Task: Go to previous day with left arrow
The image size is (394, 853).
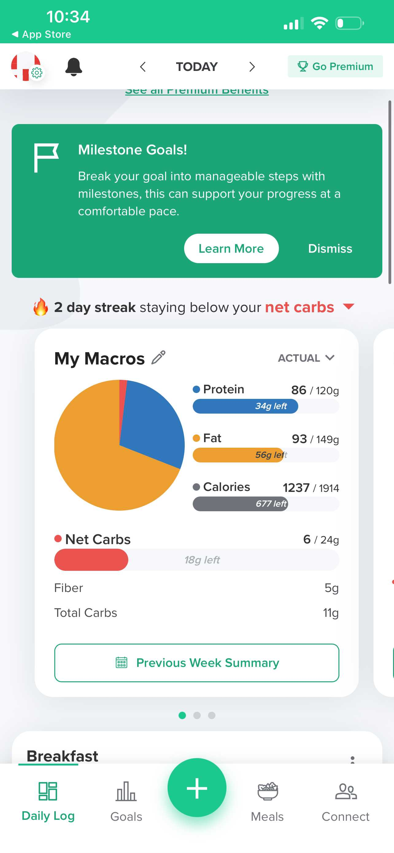Action: click(143, 67)
